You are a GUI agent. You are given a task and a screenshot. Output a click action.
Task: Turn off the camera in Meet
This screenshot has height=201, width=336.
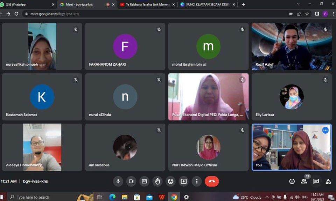(x=131, y=181)
